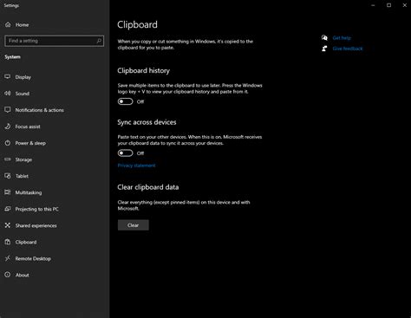Image resolution: width=411 pixels, height=318 pixels.
Task: Open the Give feedback link
Action: 348,49
